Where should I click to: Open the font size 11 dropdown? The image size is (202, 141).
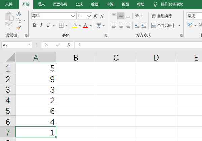89,16
